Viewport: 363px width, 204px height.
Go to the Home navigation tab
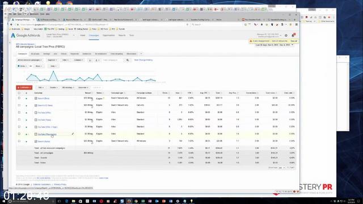(83, 35)
